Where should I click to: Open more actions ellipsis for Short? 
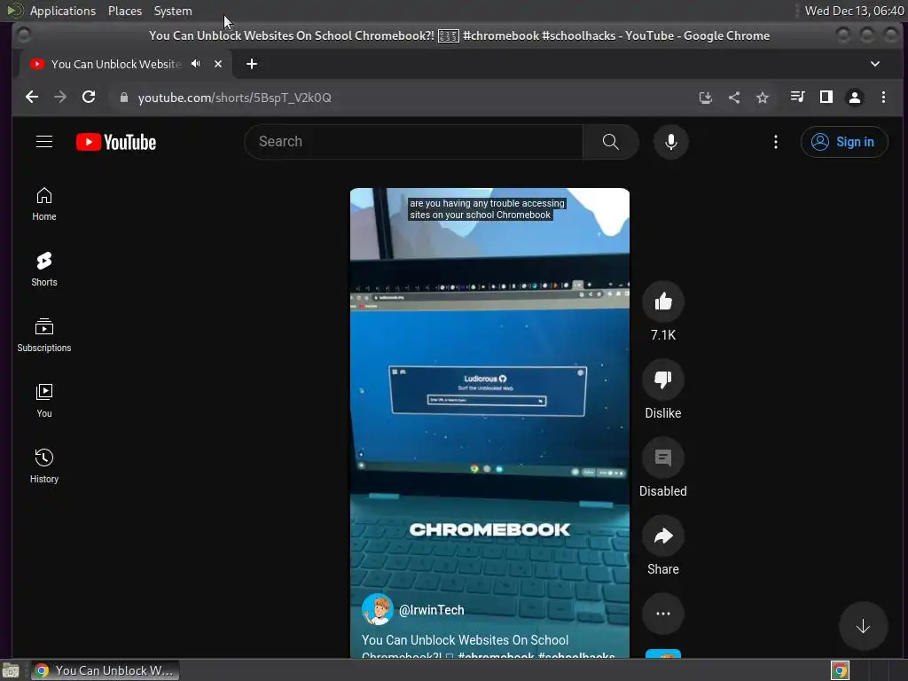(662, 614)
